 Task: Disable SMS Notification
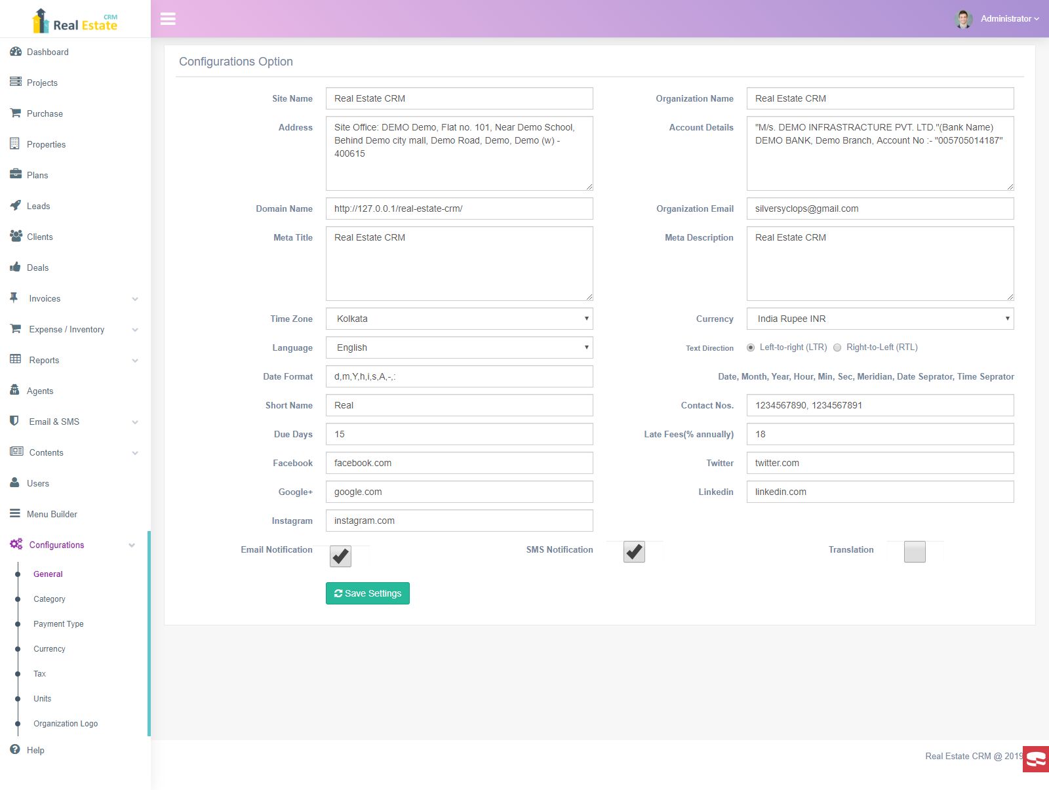click(x=633, y=552)
